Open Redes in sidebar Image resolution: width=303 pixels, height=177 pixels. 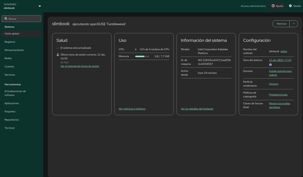pos(21,58)
